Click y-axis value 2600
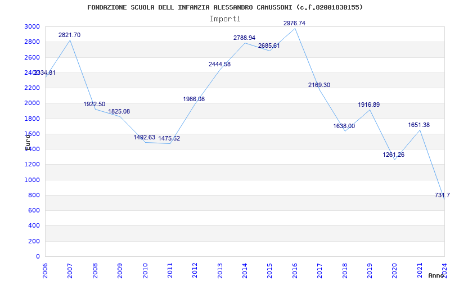 pos(32,57)
